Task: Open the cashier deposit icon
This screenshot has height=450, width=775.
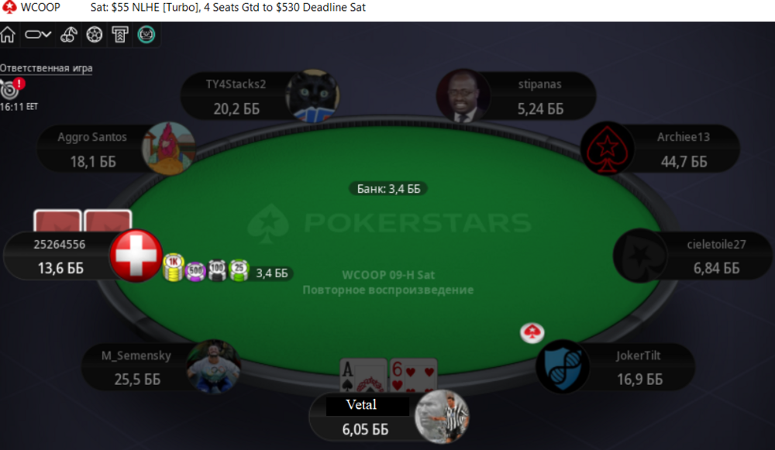Action: click(120, 35)
